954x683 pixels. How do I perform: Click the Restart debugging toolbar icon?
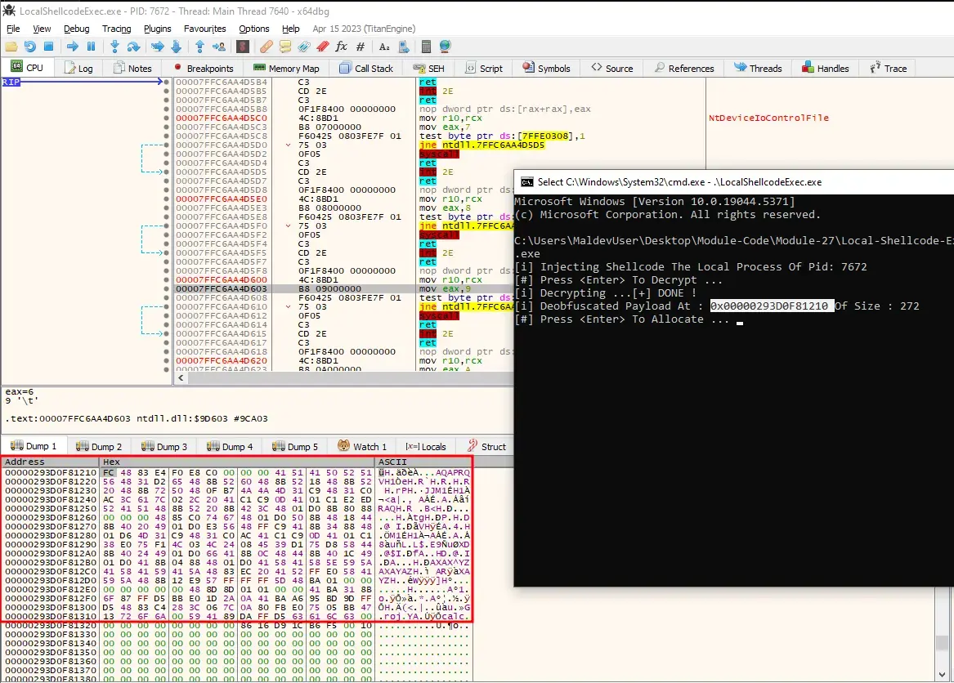[30, 47]
